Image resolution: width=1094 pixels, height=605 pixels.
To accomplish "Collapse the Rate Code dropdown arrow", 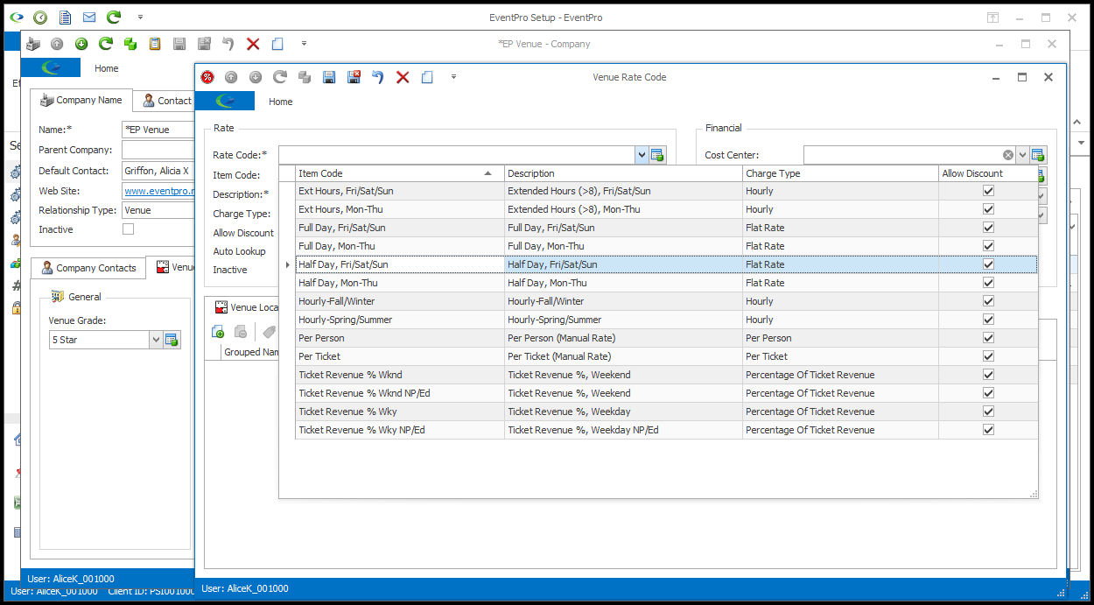I will (642, 155).
